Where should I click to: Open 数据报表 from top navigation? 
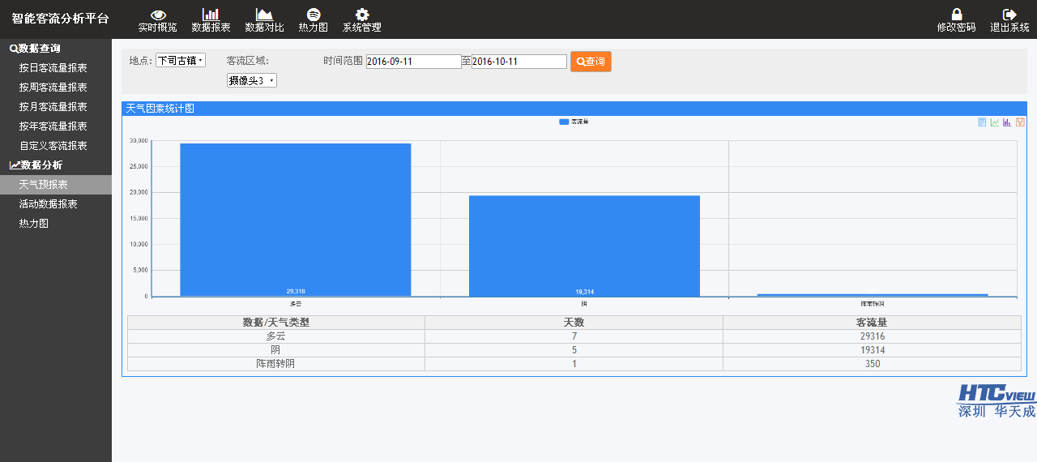click(x=211, y=20)
